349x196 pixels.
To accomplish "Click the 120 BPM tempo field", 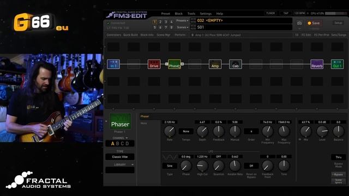I will tap(299, 13).
